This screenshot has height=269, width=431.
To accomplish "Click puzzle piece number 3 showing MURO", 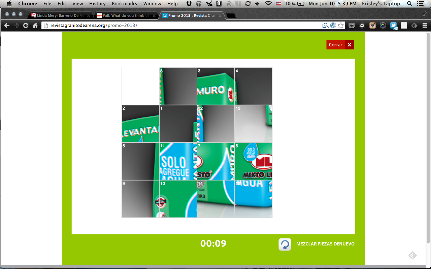I will click(216, 86).
